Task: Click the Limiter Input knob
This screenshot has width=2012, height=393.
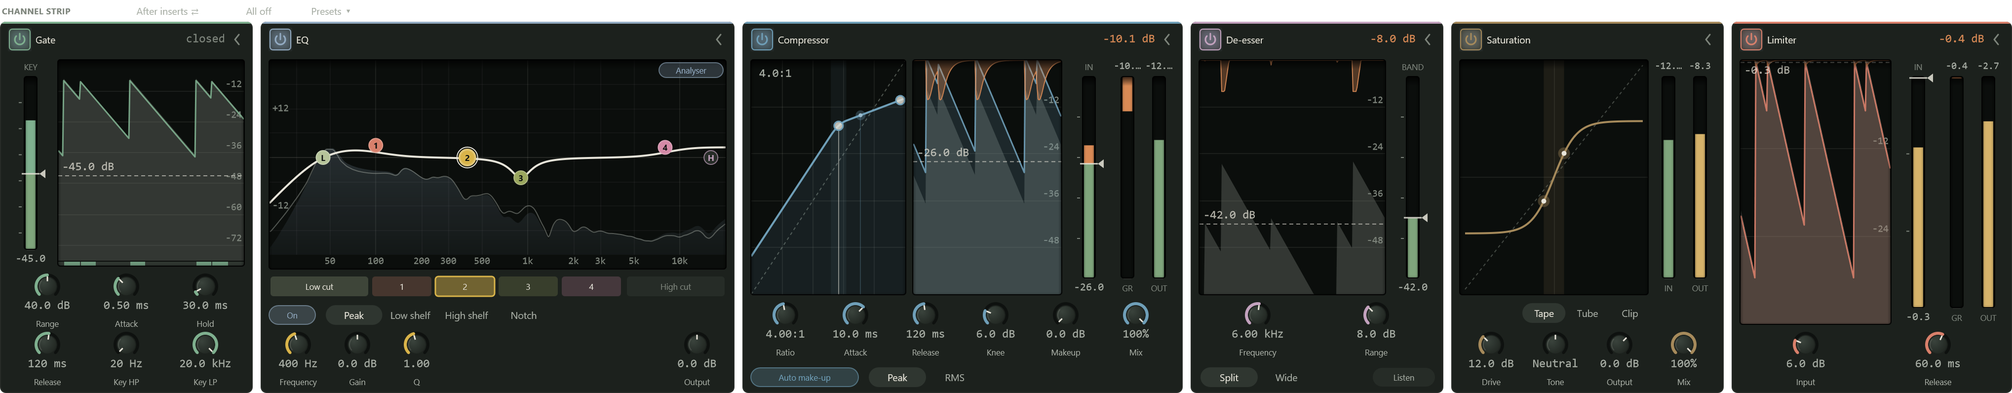Action: (1805, 344)
